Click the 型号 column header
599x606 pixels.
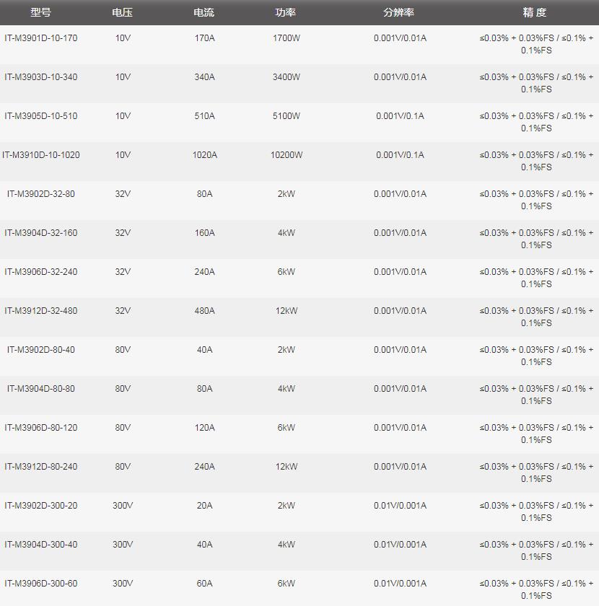tap(40, 12)
